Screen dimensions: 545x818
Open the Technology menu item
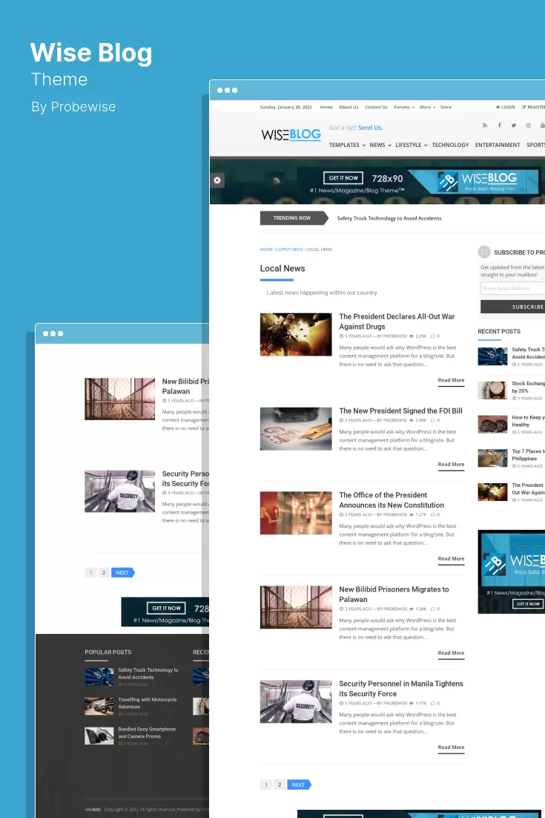(450, 145)
